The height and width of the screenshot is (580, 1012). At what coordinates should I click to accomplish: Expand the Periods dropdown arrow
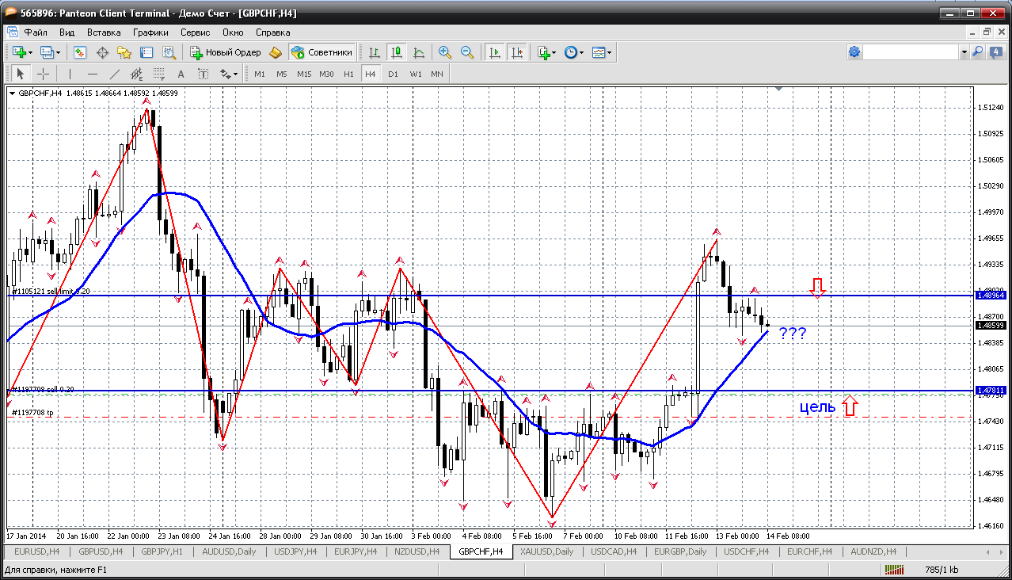[x=582, y=52]
